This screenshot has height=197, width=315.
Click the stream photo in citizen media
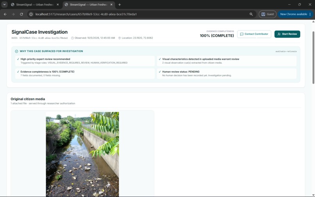click(82, 154)
